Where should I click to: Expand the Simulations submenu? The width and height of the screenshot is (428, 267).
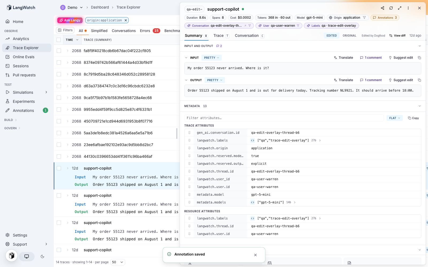(46, 92)
